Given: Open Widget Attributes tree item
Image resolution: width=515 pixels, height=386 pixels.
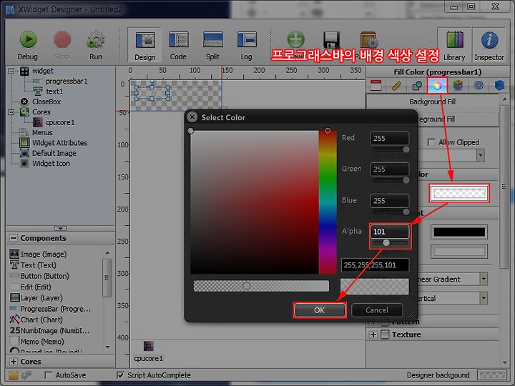Looking at the screenshot, I should 59,143.
